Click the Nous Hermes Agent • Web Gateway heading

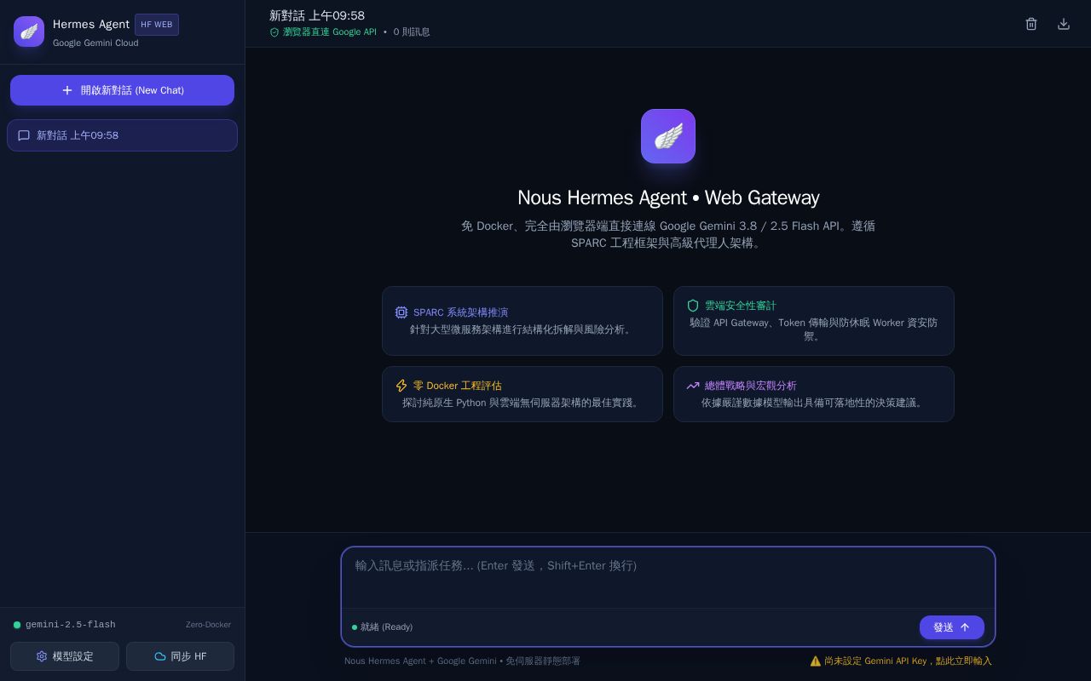coord(668,197)
